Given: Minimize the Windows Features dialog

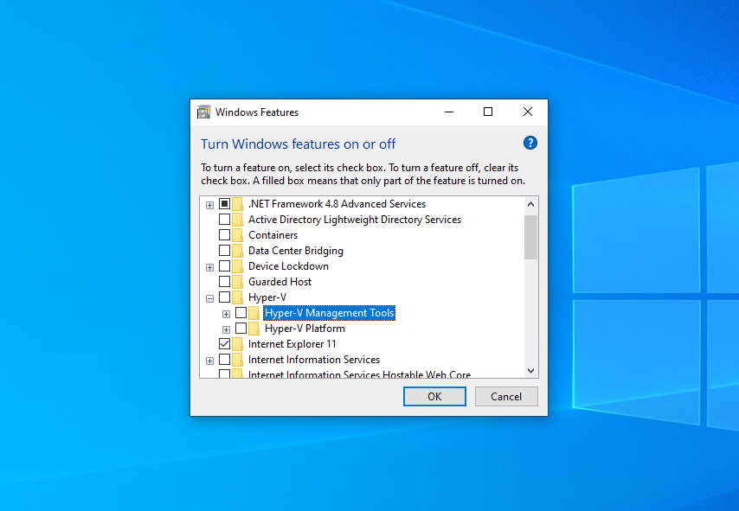Looking at the screenshot, I should coord(448,112).
